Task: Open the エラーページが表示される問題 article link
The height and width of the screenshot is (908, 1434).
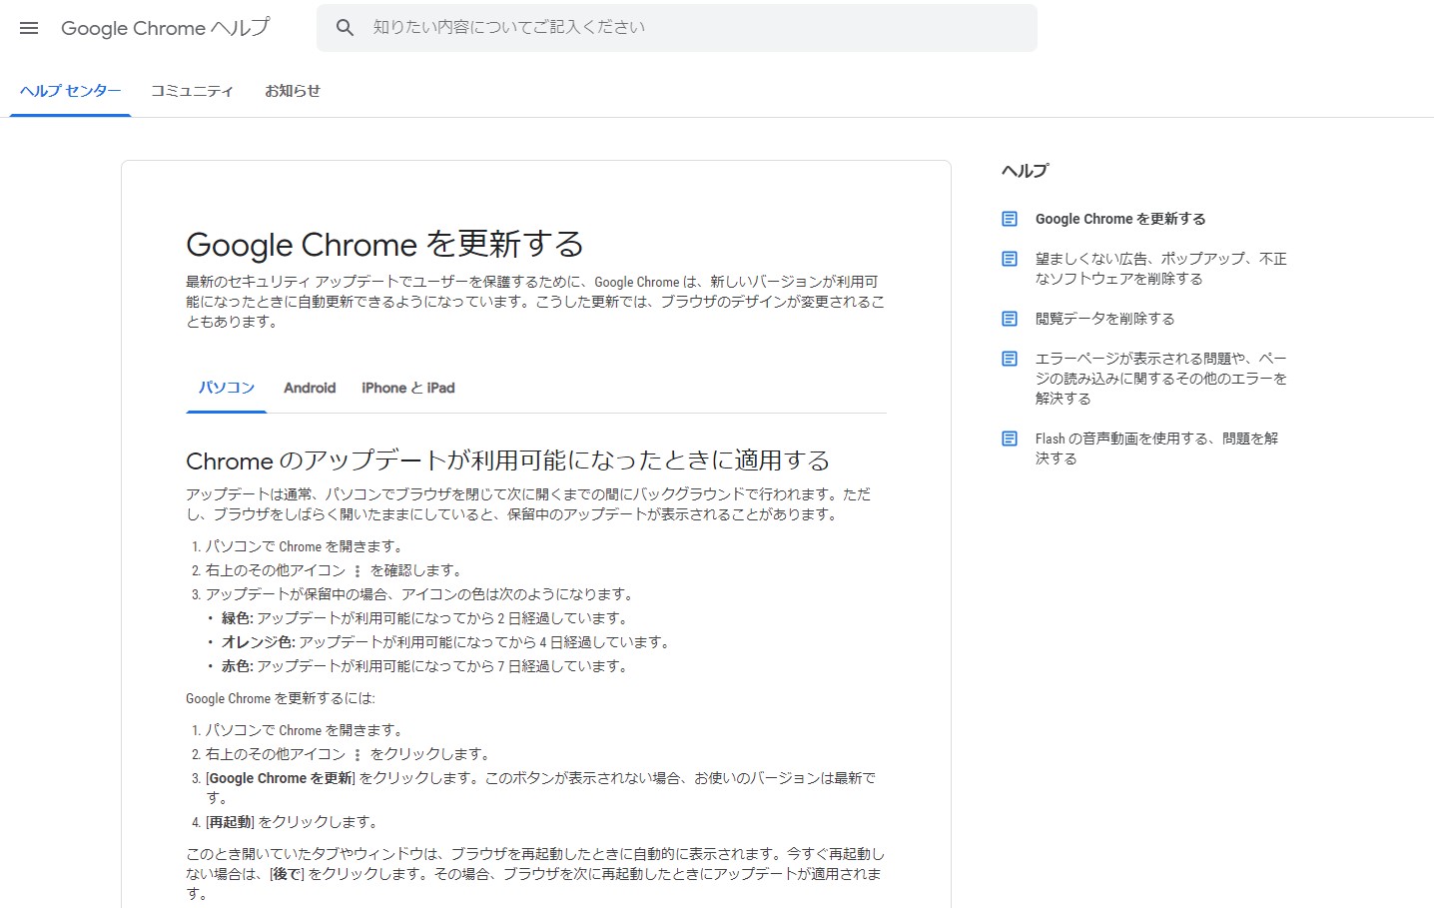Action: (x=1161, y=379)
